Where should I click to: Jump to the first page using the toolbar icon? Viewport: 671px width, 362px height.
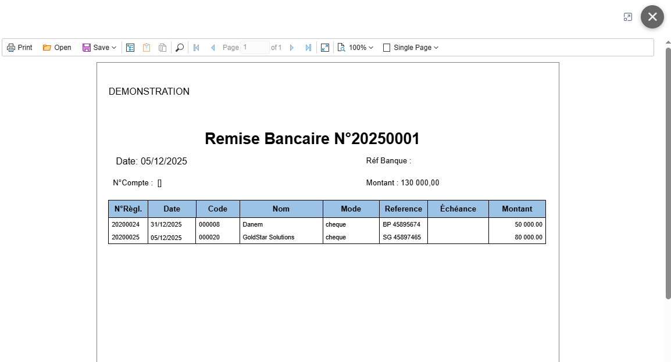pyautogui.click(x=196, y=47)
